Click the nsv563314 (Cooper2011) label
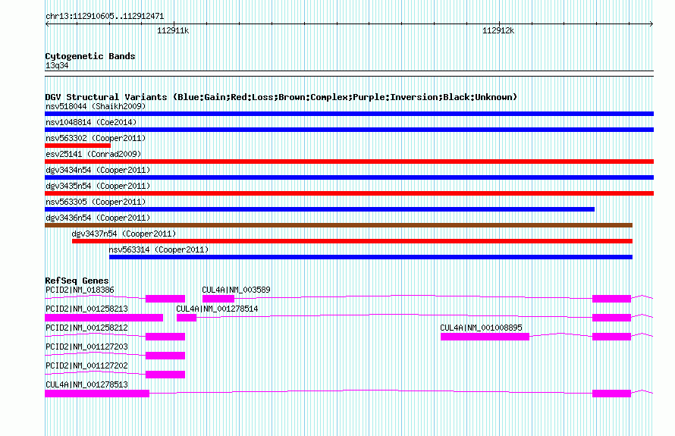The height and width of the screenshot is (436, 675). (x=159, y=249)
